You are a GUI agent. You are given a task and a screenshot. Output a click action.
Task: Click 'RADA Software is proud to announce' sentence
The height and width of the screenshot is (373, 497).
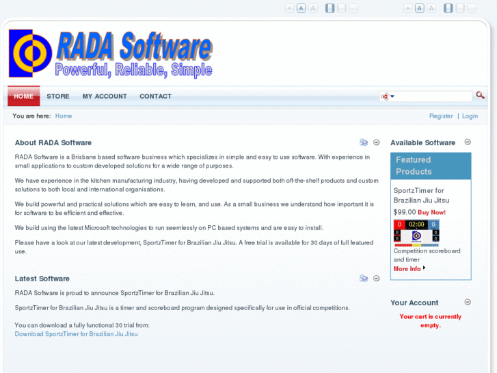[114, 293]
